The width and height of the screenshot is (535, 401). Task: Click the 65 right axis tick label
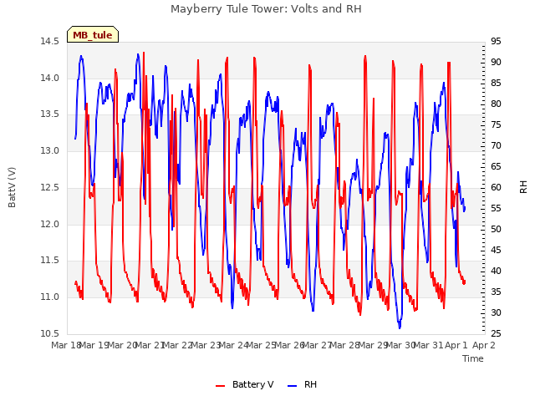[x=496, y=167]
